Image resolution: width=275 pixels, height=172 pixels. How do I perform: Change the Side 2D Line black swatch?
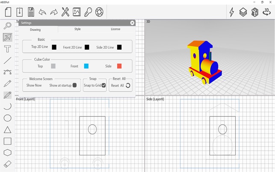[119, 47]
